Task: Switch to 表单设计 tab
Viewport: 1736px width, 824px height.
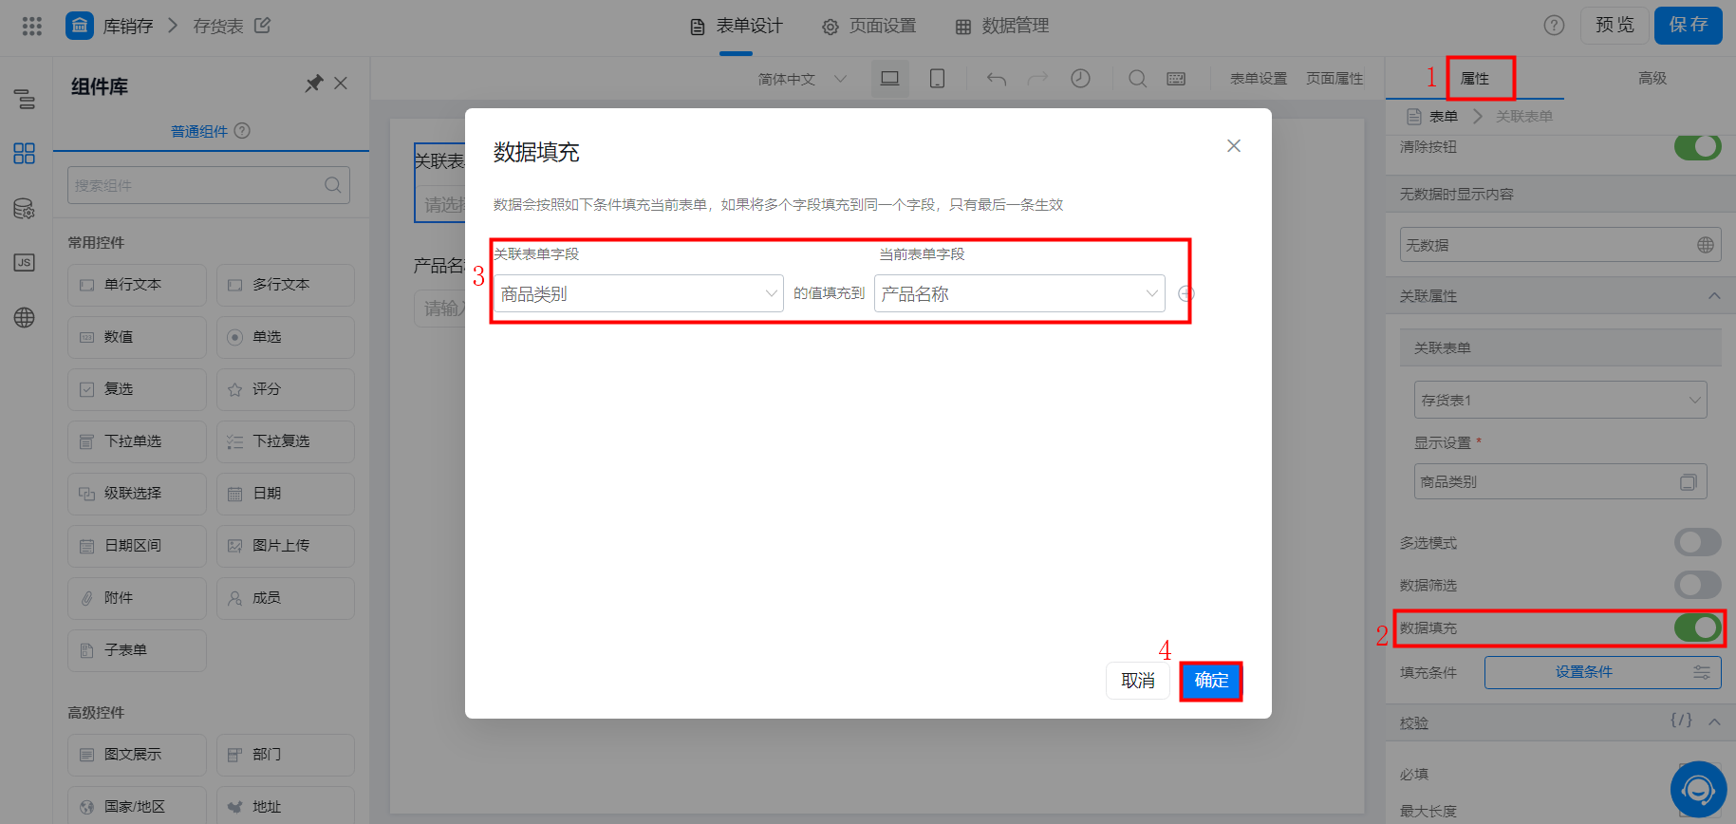Action: pyautogui.click(x=737, y=27)
